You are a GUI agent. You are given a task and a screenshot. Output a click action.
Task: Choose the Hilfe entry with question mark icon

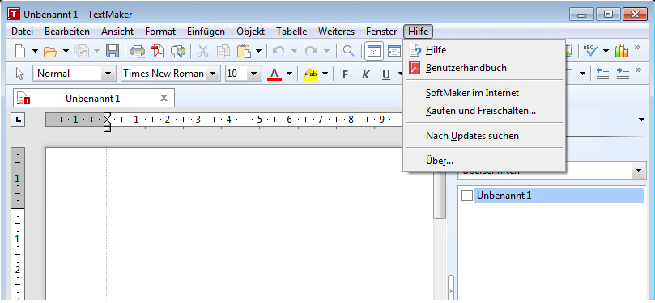pyautogui.click(x=483, y=50)
